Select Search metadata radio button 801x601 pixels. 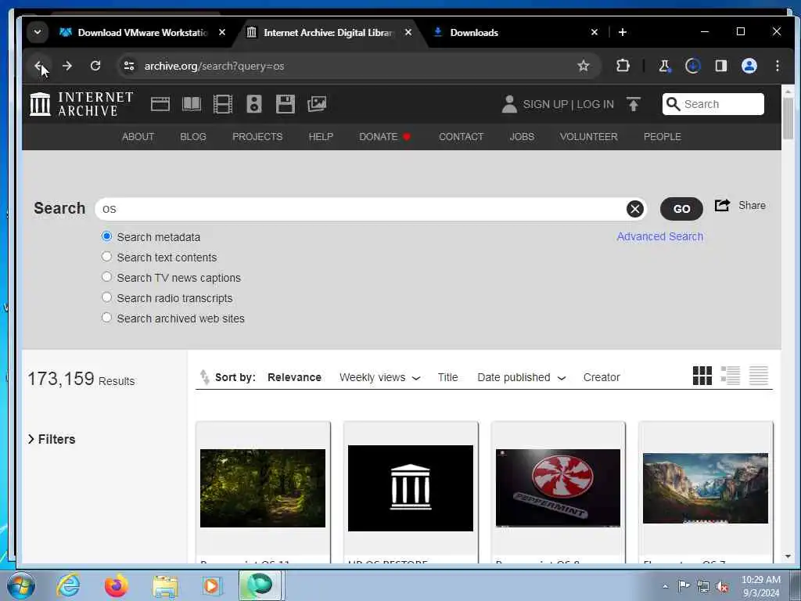point(106,236)
